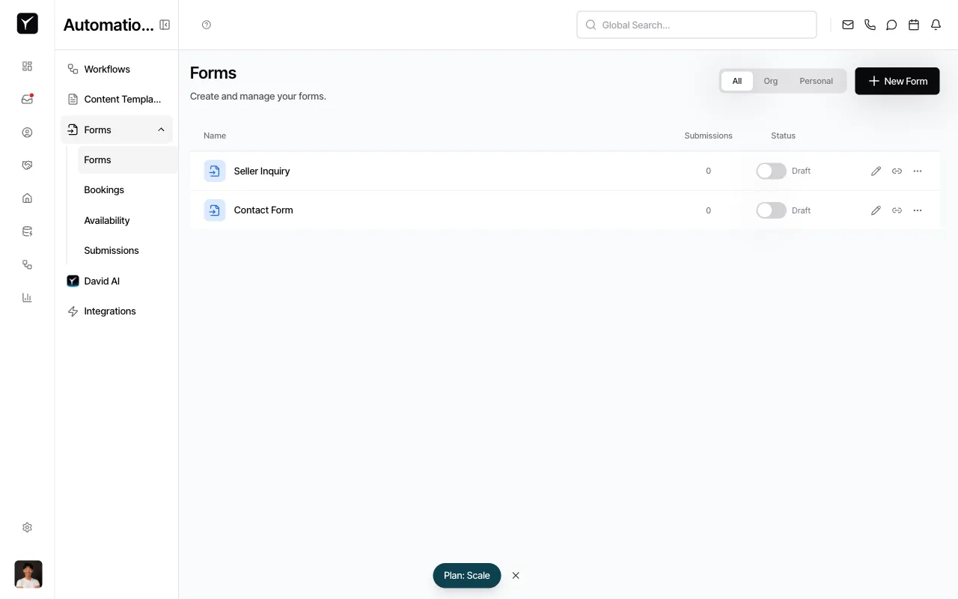Select the Org filter option
The height and width of the screenshot is (599, 958).
(x=770, y=80)
